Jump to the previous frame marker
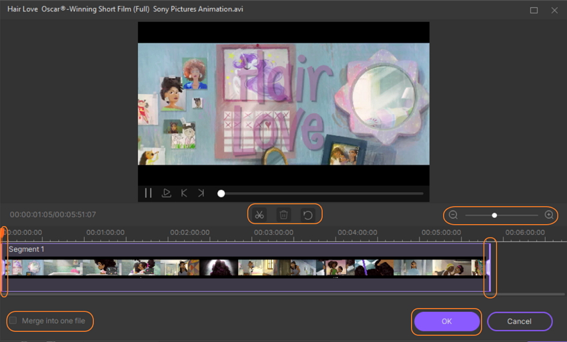The height and width of the screenshot is (342, 567). [184, 193]
